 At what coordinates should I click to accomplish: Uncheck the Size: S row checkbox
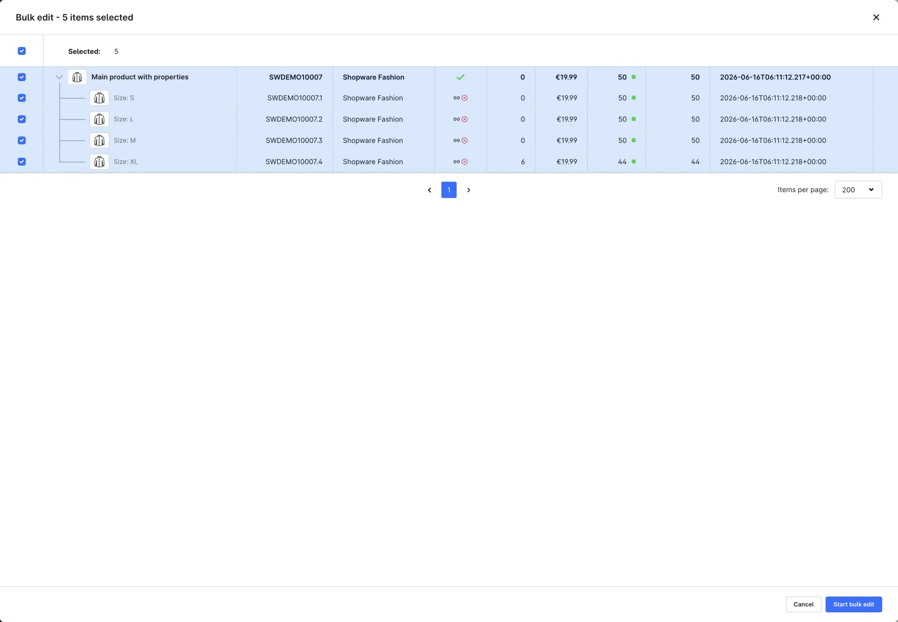(x=21, y=98)
